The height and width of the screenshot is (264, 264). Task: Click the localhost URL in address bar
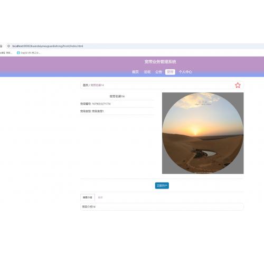(x=48, y=46)
